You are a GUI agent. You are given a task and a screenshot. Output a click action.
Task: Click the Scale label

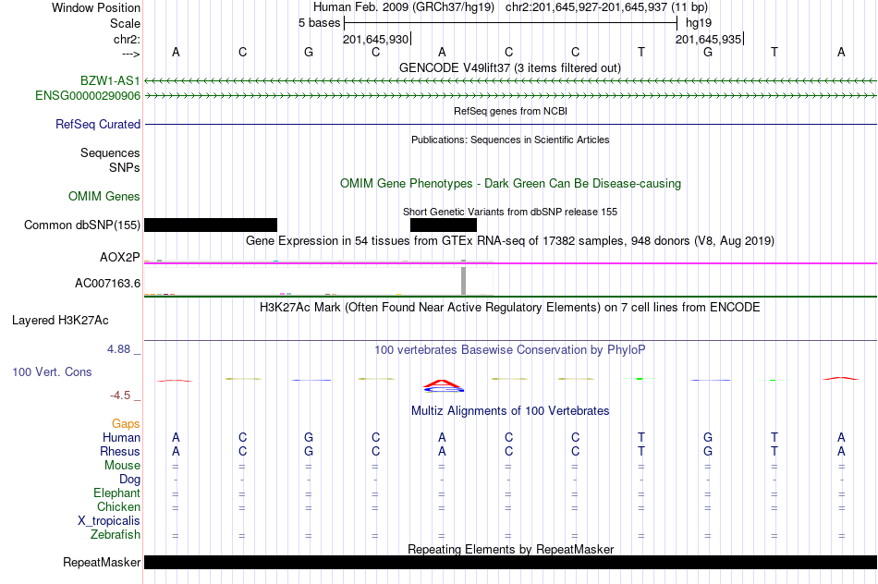(x=125, y=23)
